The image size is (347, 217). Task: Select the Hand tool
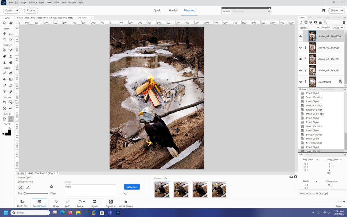click(11, 23)
